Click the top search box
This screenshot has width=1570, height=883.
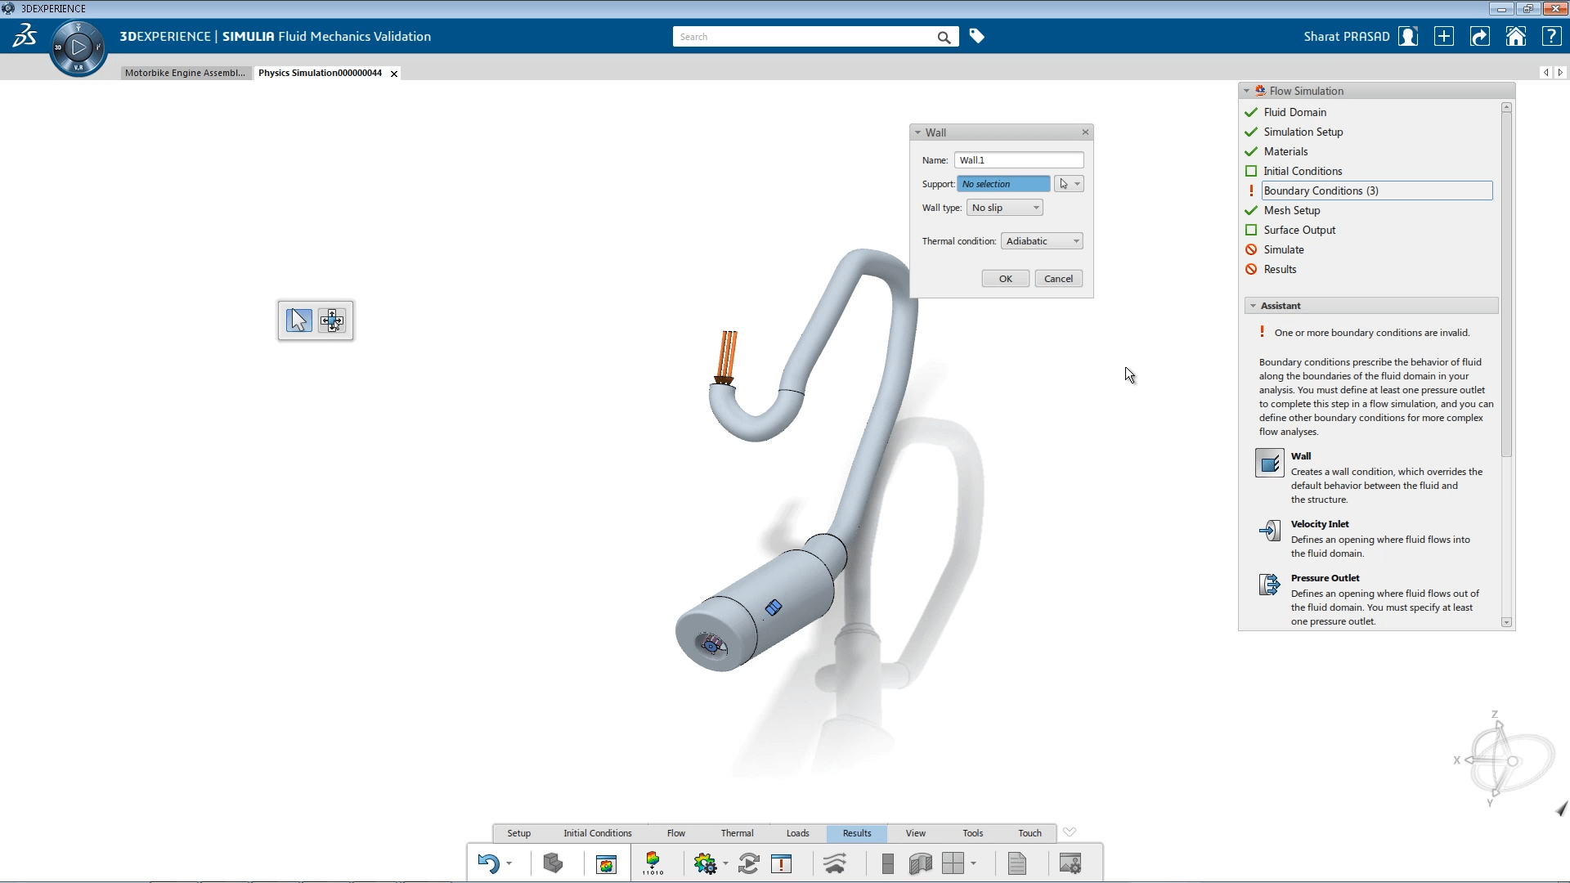tap(805, 37)
